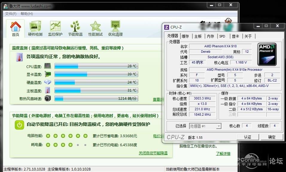Screen dimensions: 286x172
Task: Open the 首页 home icon
Action: (x=16, y=29)
